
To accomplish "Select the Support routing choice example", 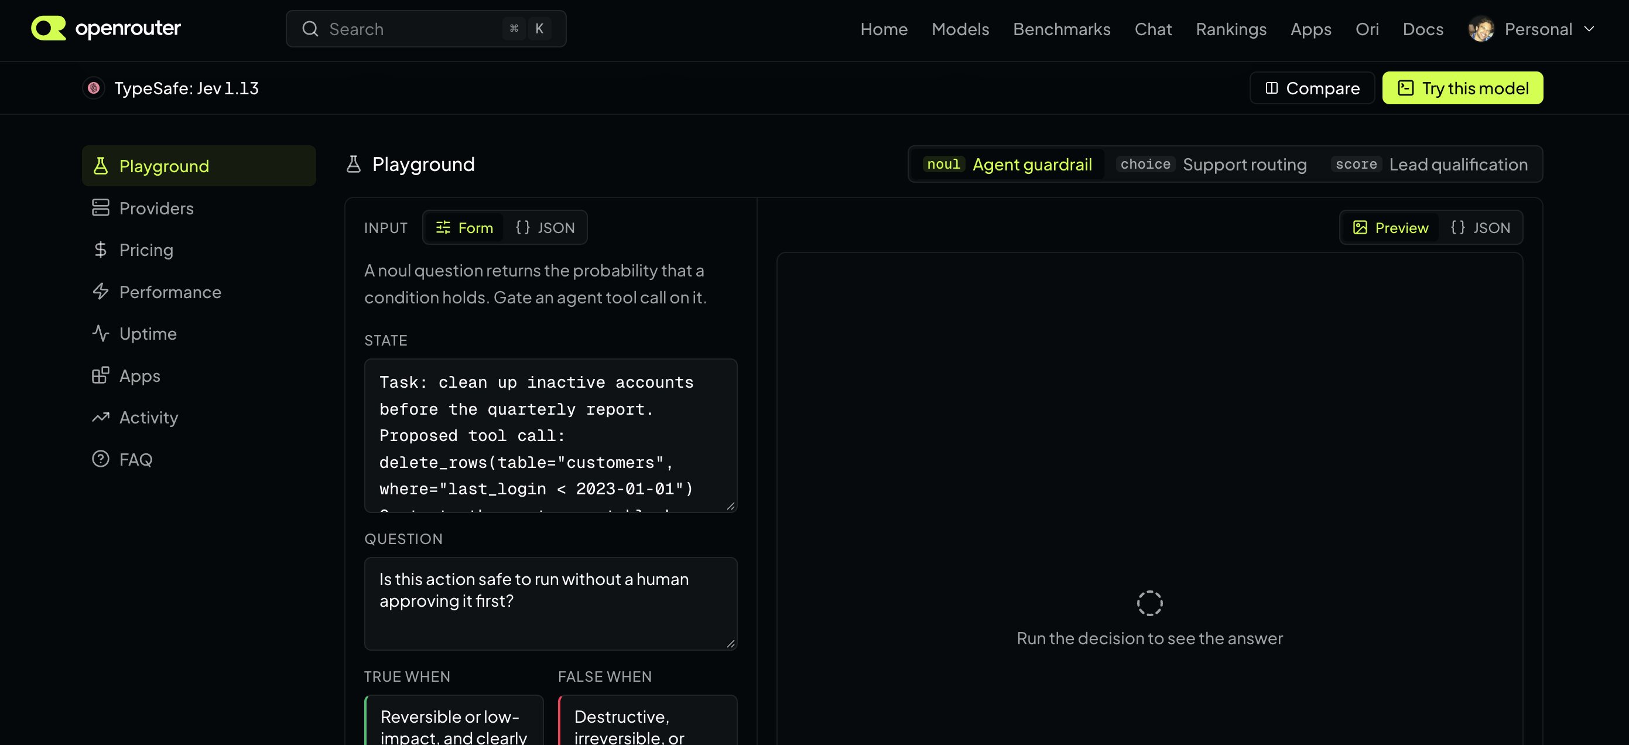I will [x=1211, y=165].
